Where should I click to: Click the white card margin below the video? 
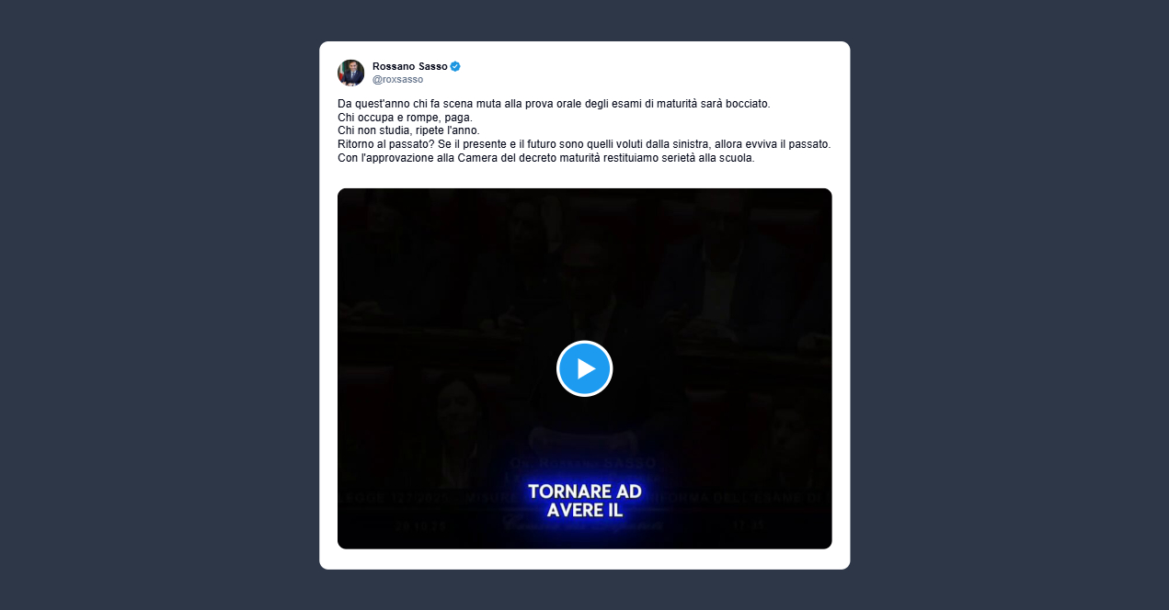[x=584, y=559]
